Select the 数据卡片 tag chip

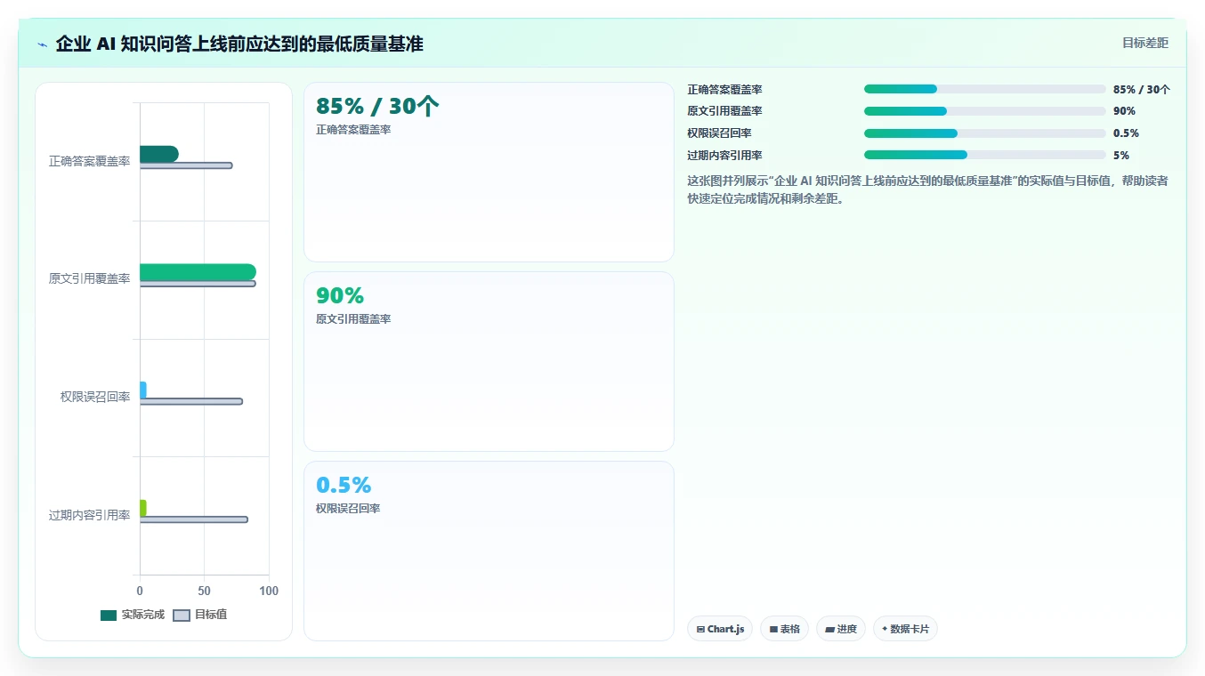click(x=905, y=629)
